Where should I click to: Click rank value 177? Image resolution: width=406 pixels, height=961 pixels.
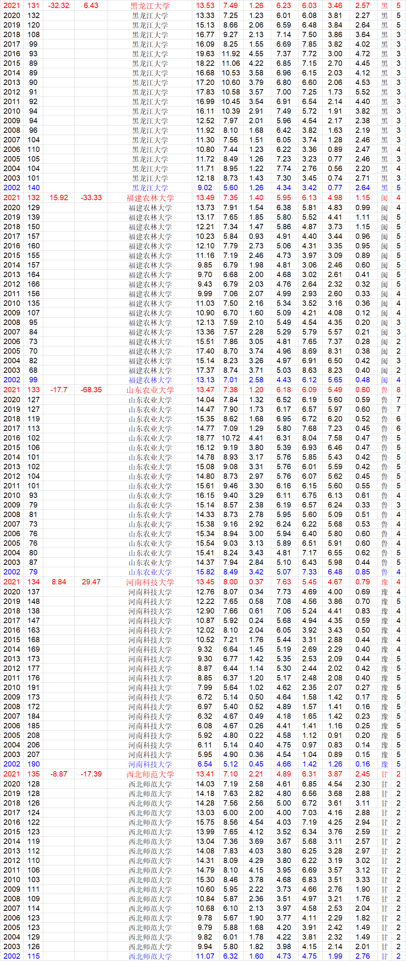click(x=34, y=668)
